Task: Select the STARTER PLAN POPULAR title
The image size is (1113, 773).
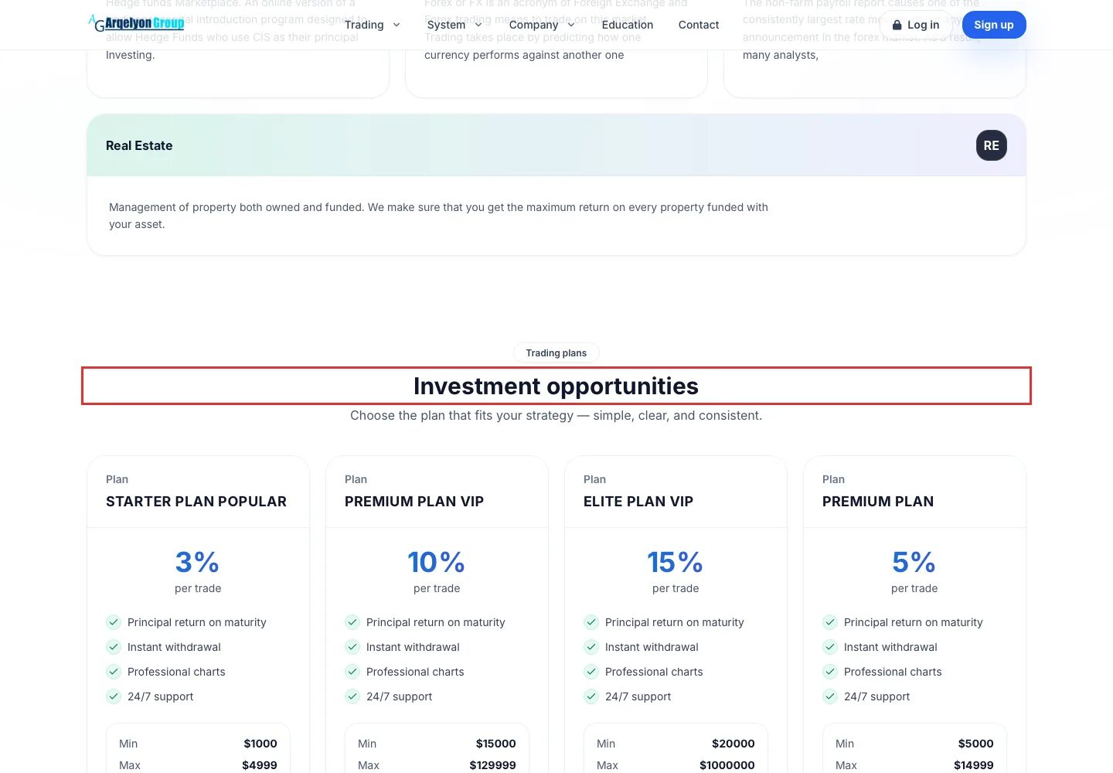Action: [196, 502]
